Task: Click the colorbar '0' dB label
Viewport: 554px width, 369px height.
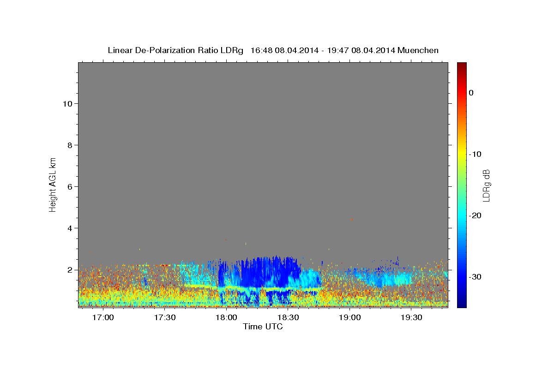Action: 471,93
